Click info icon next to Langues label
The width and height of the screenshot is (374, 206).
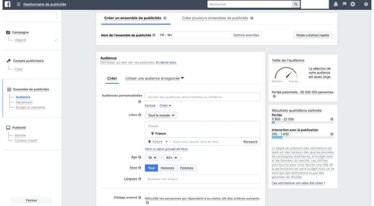(x=140, y=179)
